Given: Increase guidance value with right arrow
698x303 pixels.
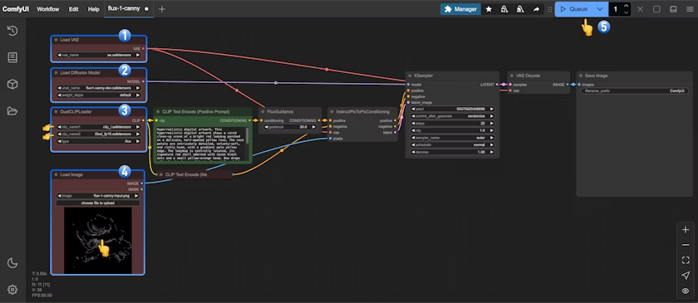Looking at the screenshot, I should coord(314,127).
